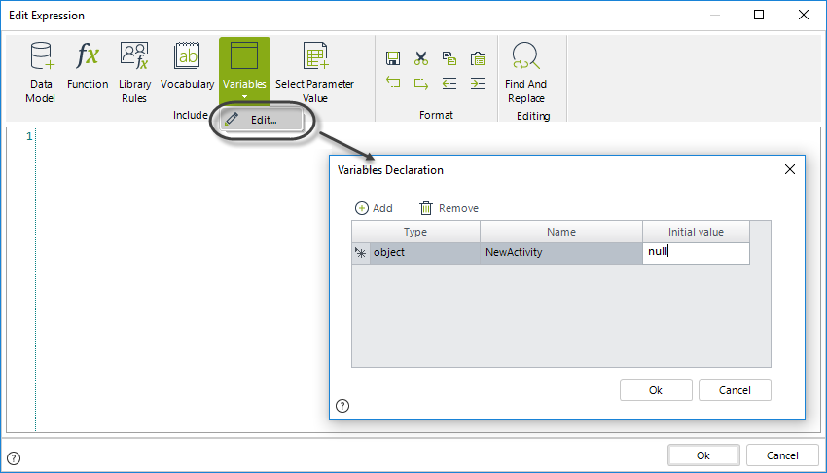Viewport: 827px width, 473px height.
Task: Click the Cut scissors icon
Action: [x=421, y=58]
